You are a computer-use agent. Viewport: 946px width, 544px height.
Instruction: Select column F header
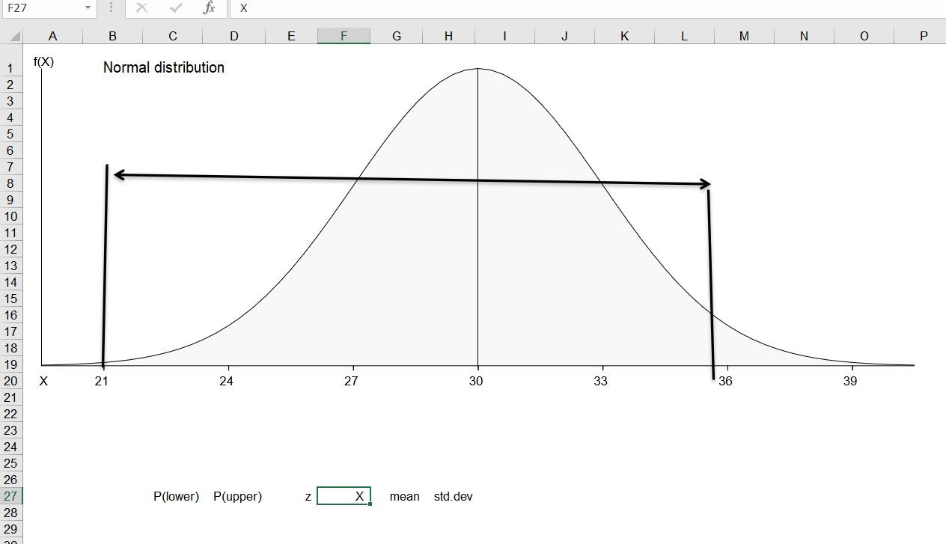(343, 35)
